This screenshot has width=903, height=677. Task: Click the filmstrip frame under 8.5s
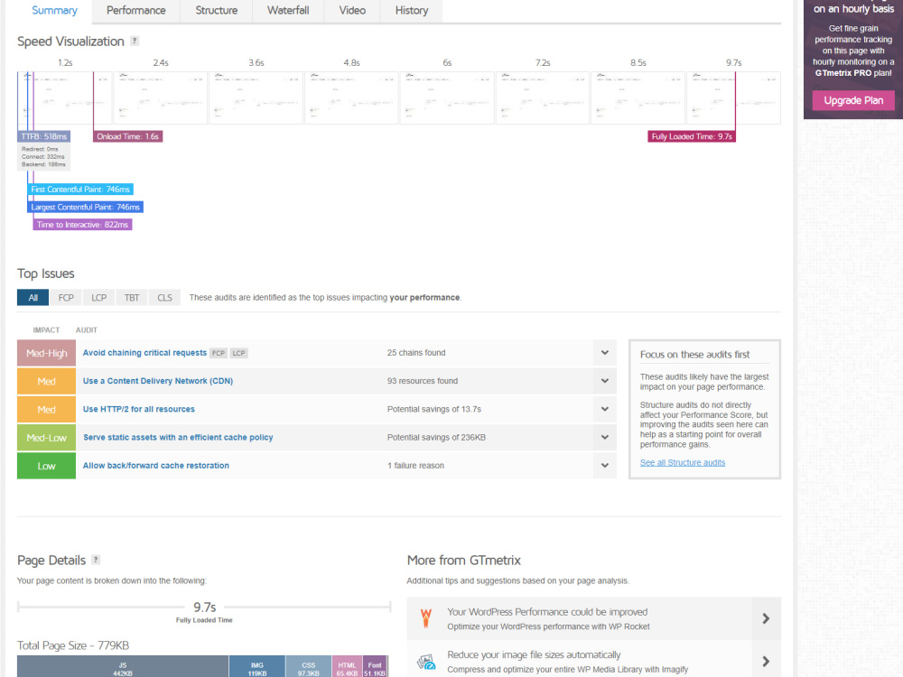[x=638, y=97]
